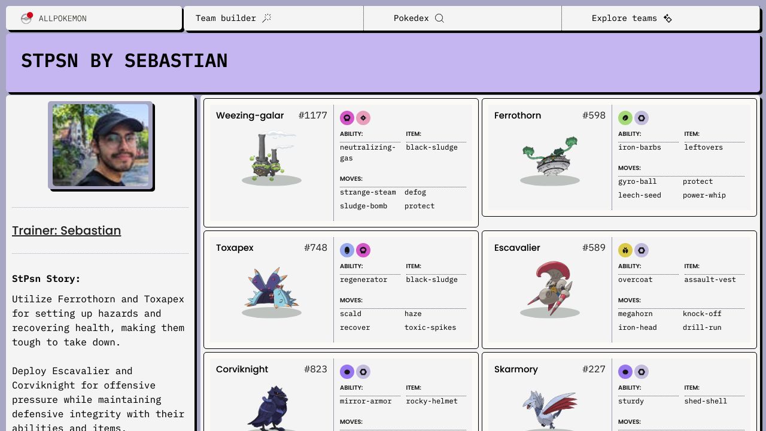Open the Trainer: Sebastian profile link
This screenshot has width=766, height=431.
click(66, 230)
